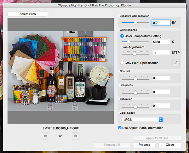Click the Contrast slider
The height and width of the screenshot is (153, 189).
pos(135,78)
